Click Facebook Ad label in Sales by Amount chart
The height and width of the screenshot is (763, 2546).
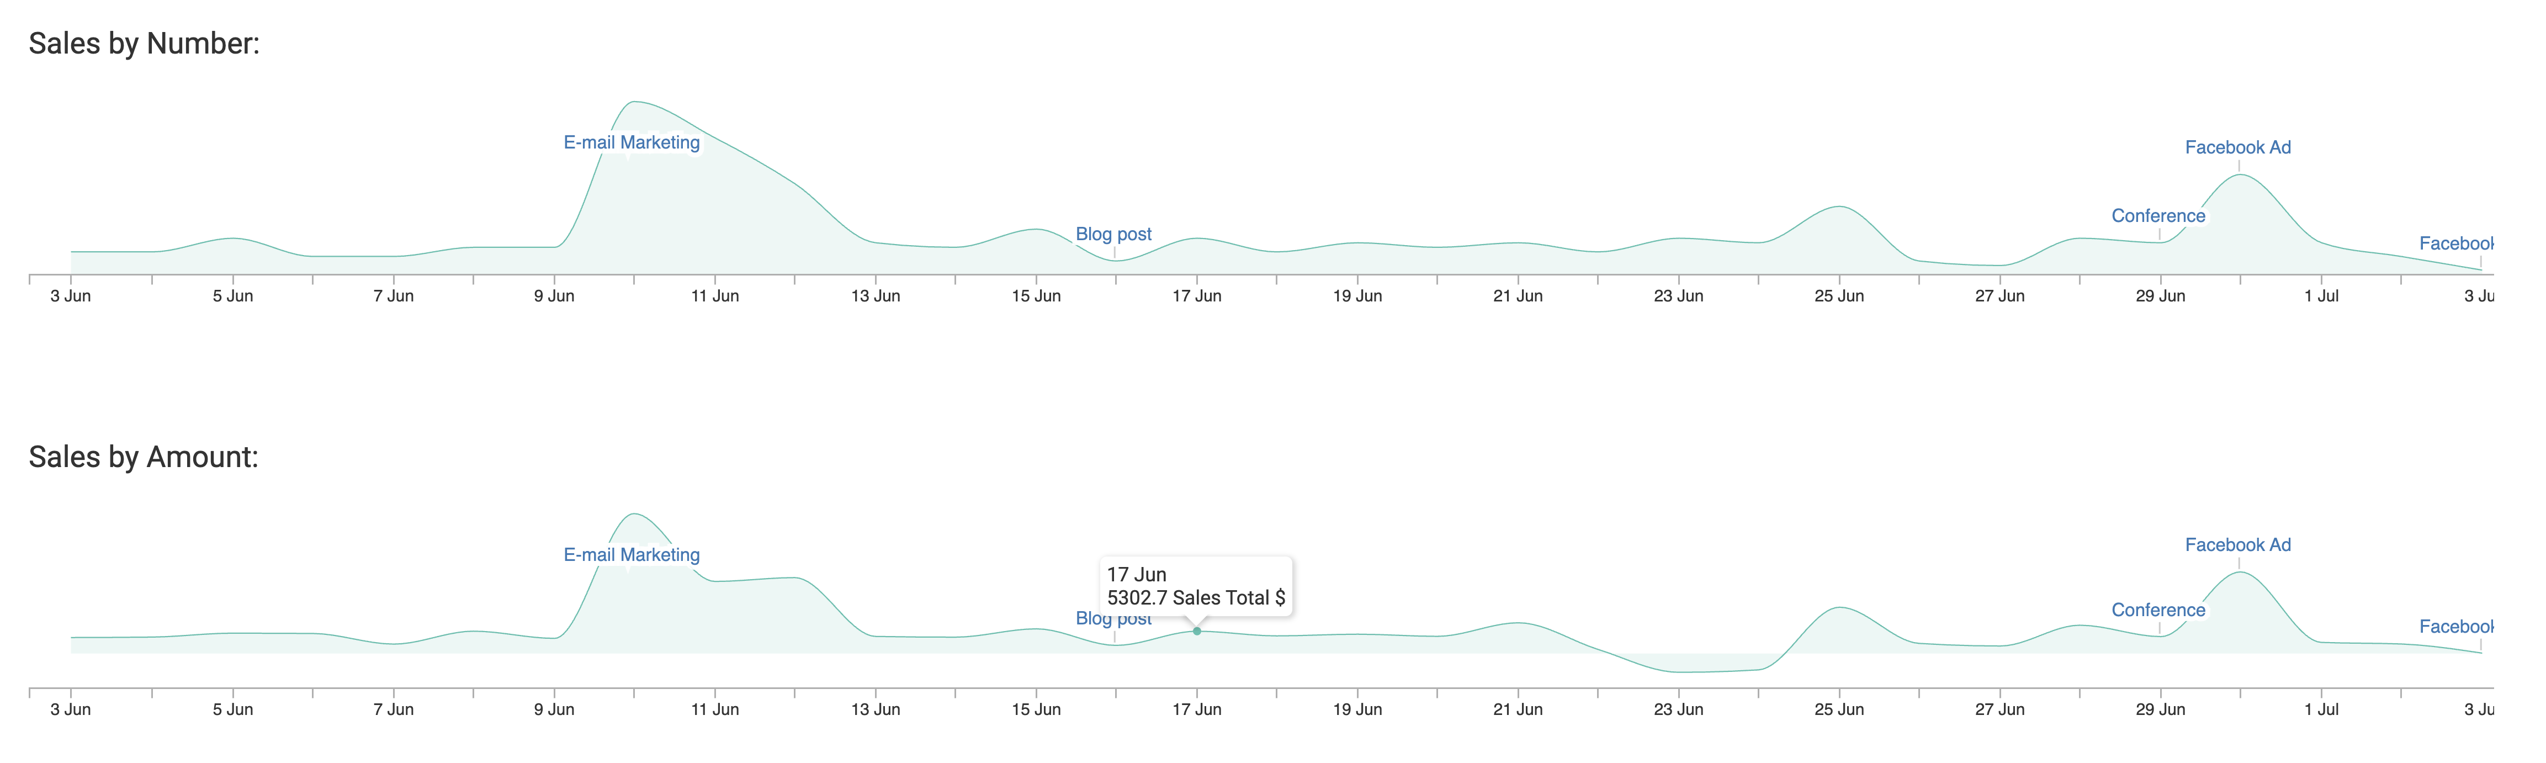pyautogui.click(x=2237, y=544)
